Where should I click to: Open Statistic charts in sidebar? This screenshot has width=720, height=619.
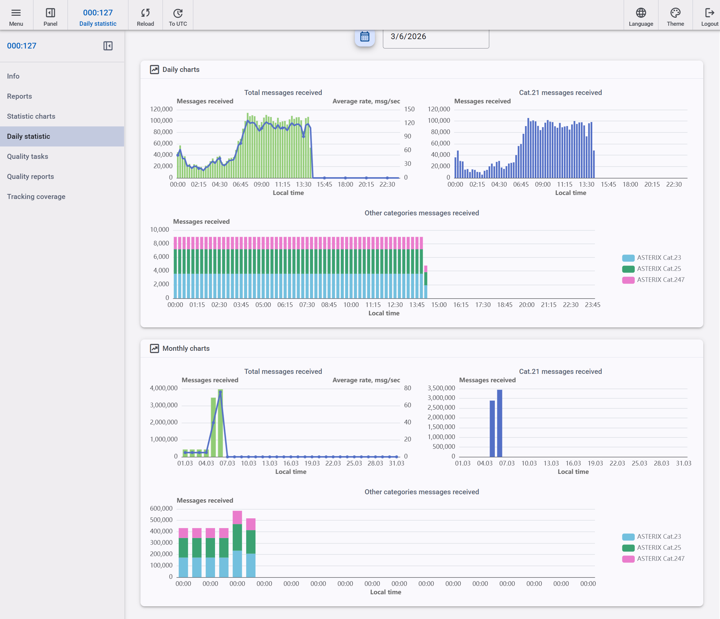(31, 116)
